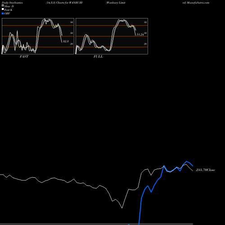Image resolution: width=225 pixels, height=225 pixels.
Task: Click the 'OBV' legend label
Action: click(7, 13)
